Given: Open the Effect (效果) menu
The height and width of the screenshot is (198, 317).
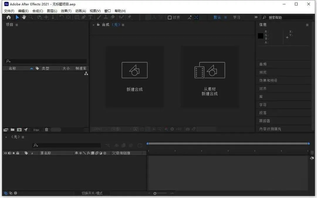Looking at the screenshot, I should (66, 11).
